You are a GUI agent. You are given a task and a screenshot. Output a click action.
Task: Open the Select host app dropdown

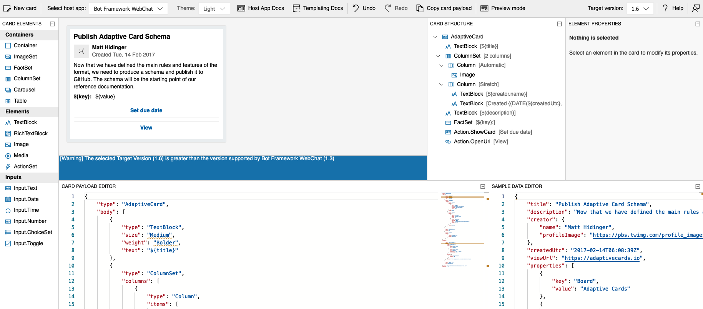pyautogui.click(x=128, y=8)
